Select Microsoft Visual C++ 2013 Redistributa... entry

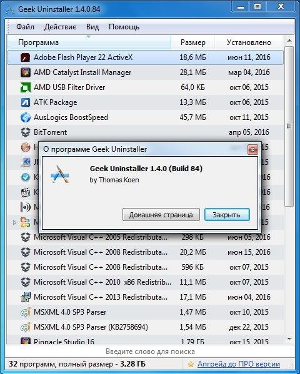pyautogui.click(x=145, y=297)
